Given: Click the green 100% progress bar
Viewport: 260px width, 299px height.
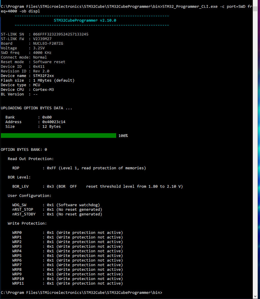Looking at the screenshot, I should pos(59,136).
